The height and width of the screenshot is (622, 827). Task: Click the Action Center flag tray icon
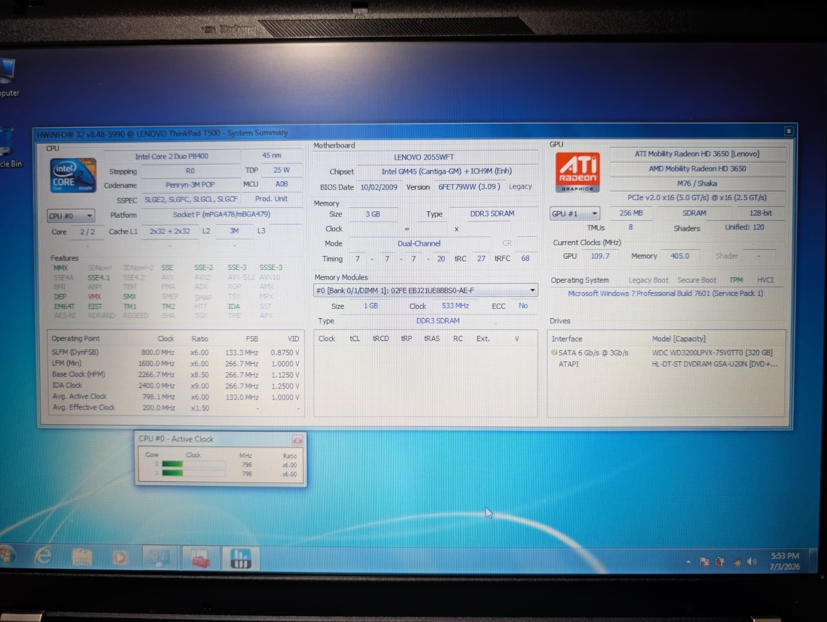point(704,562)
